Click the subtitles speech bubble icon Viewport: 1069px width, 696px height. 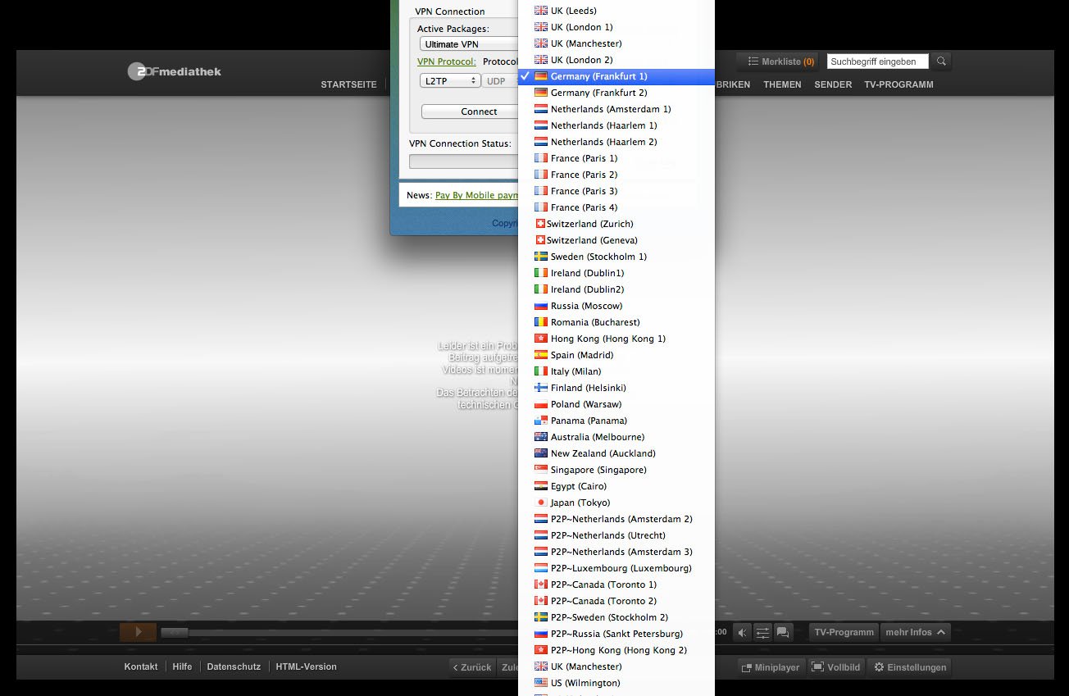point(783,633)
